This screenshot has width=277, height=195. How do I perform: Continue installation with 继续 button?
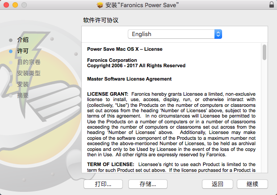click(x=252, y=184)
